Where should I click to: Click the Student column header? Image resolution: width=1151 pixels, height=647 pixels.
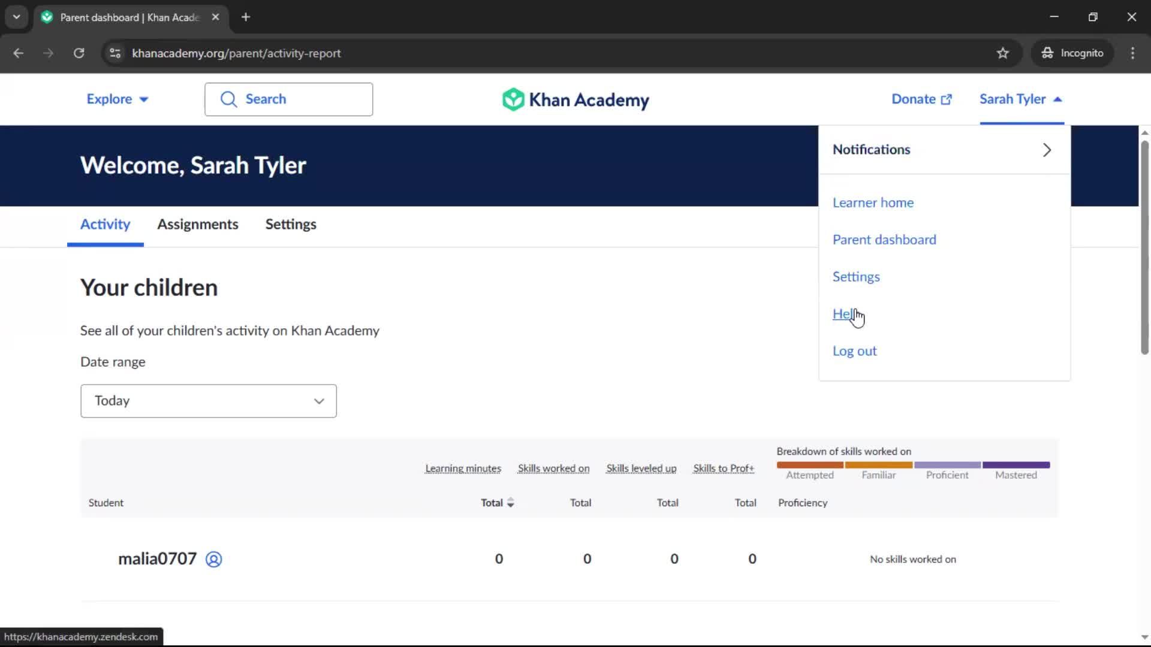tap(106, 503)
